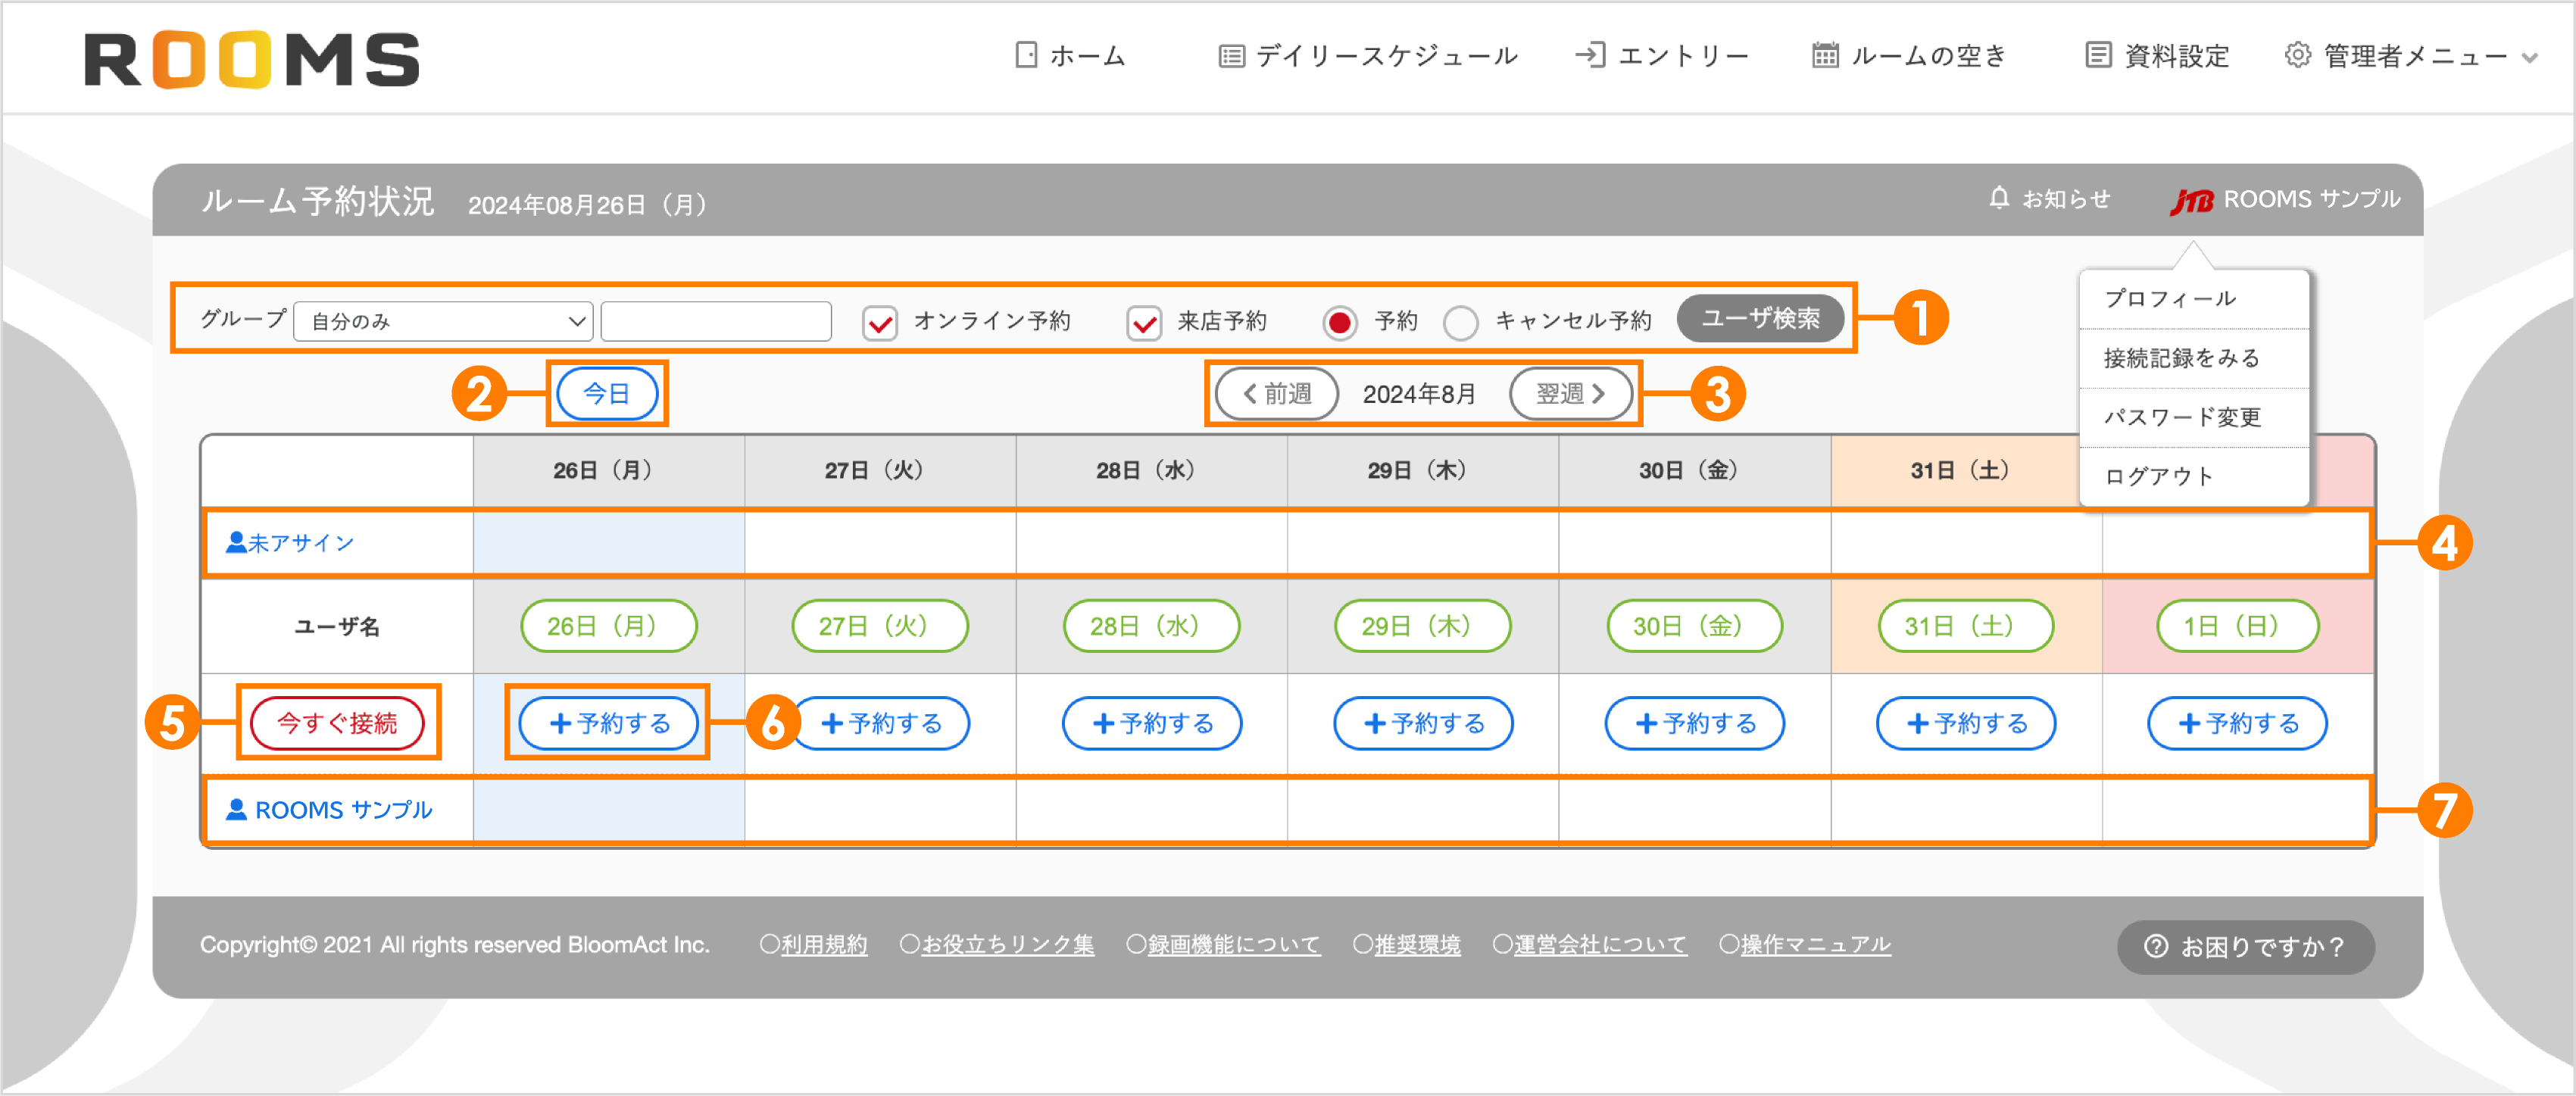Select the キャンセル予約 radio button
Viewport: 2576px width, 1096px height.
coord(1461,321)
